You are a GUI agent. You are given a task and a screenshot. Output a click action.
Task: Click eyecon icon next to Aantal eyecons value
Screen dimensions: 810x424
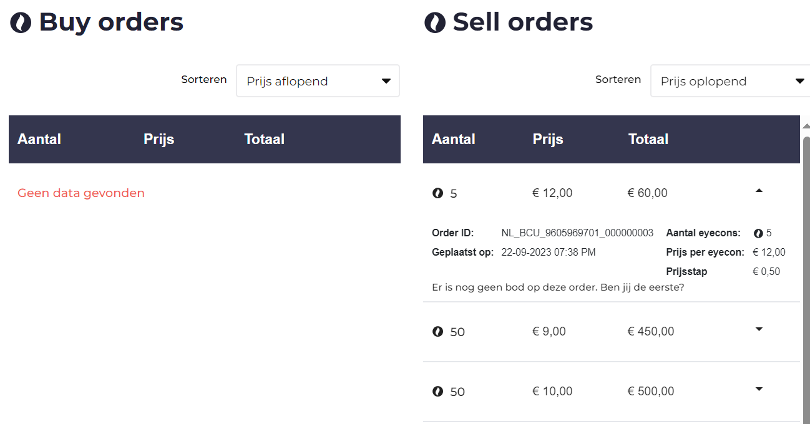click(x=758, y=233)
